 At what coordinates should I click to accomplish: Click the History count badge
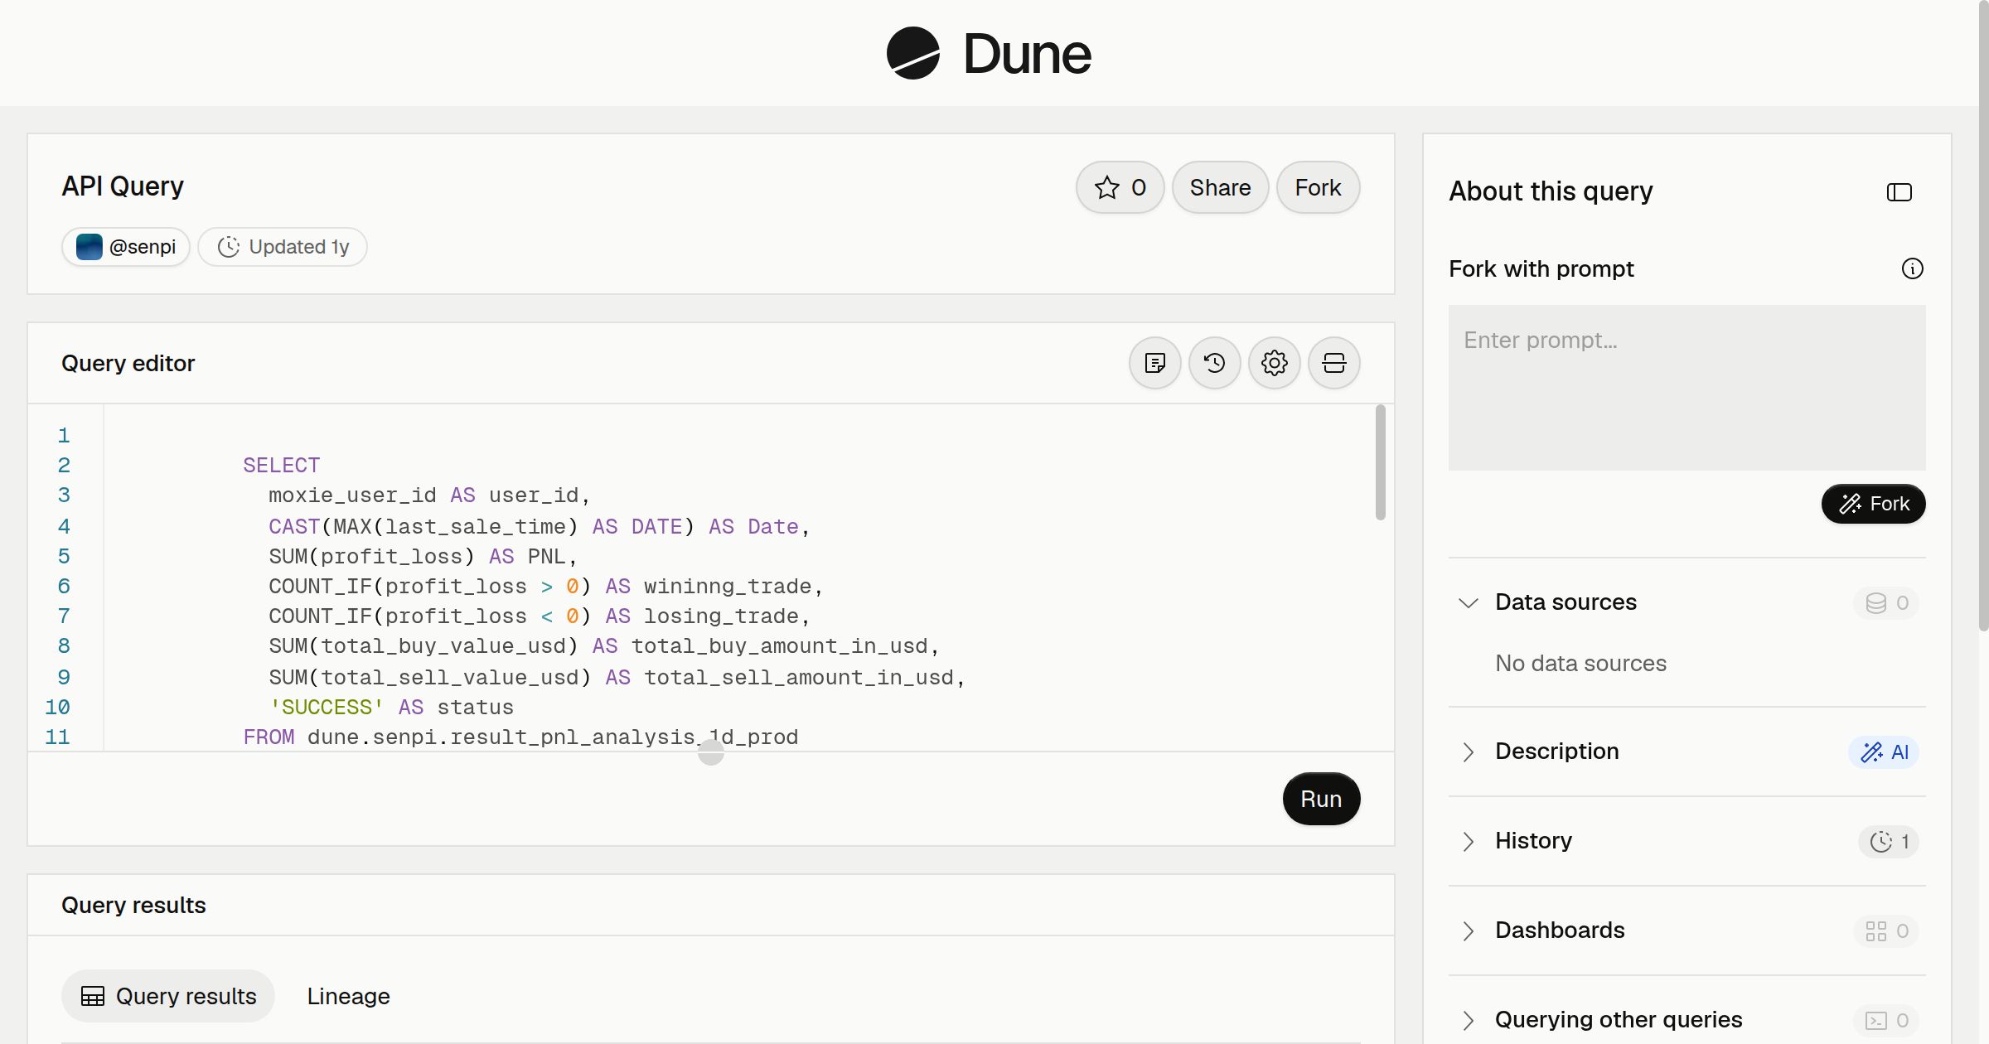(1889, 842)
